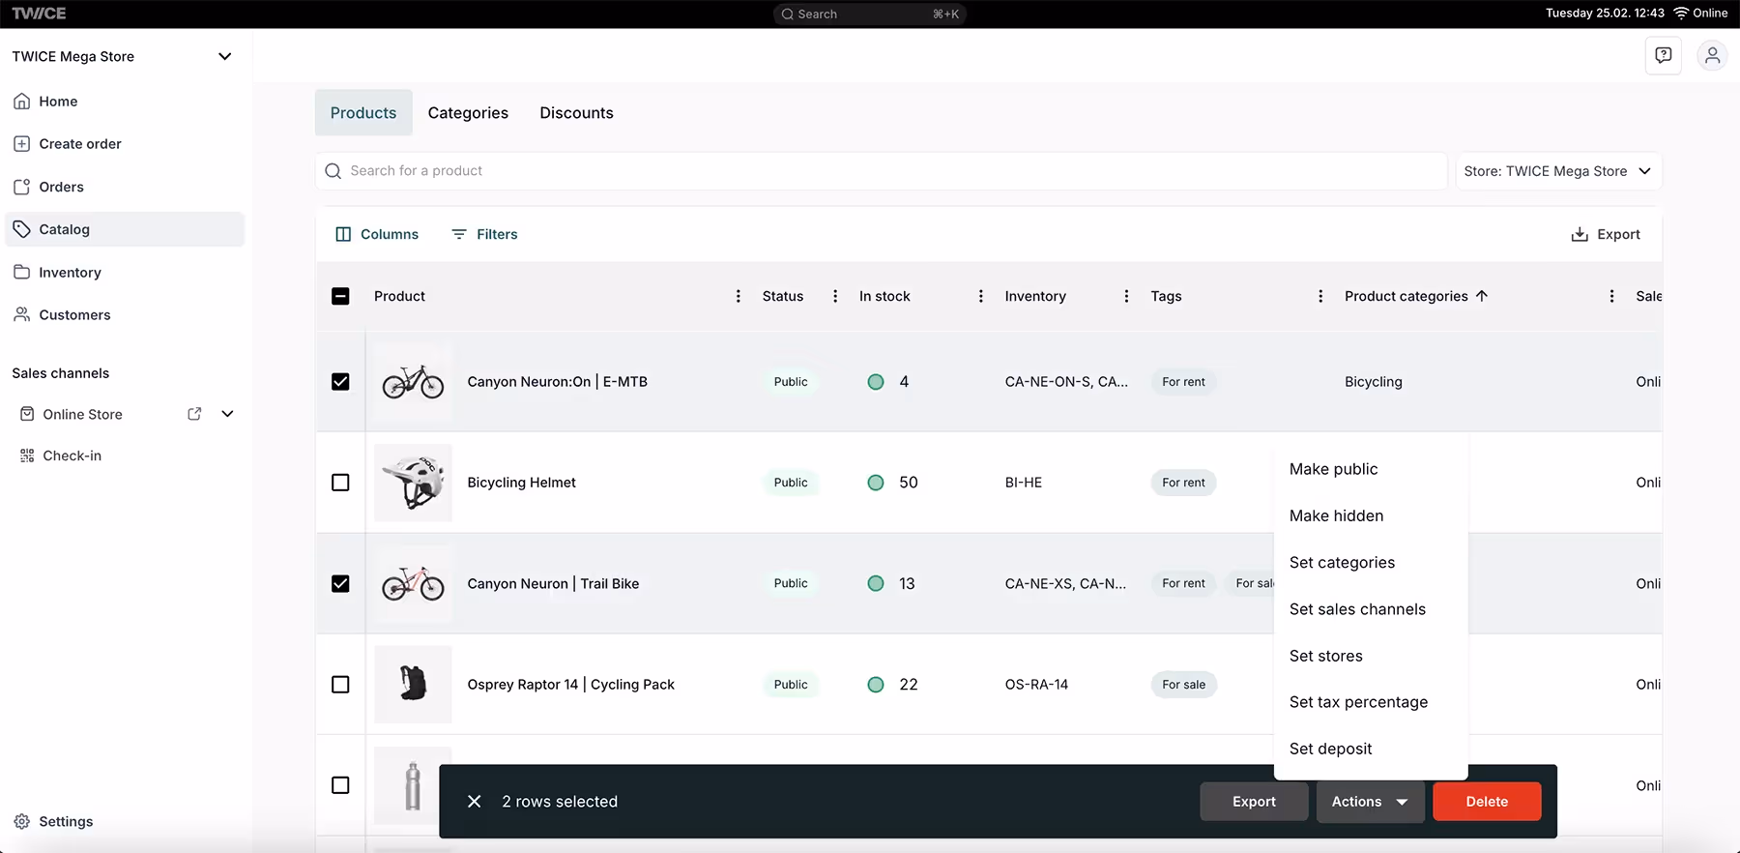Open the Canyon Neuron:On E-MTB thumbnail
This screenshot has width=1740, height=853.
pos(413,382)
